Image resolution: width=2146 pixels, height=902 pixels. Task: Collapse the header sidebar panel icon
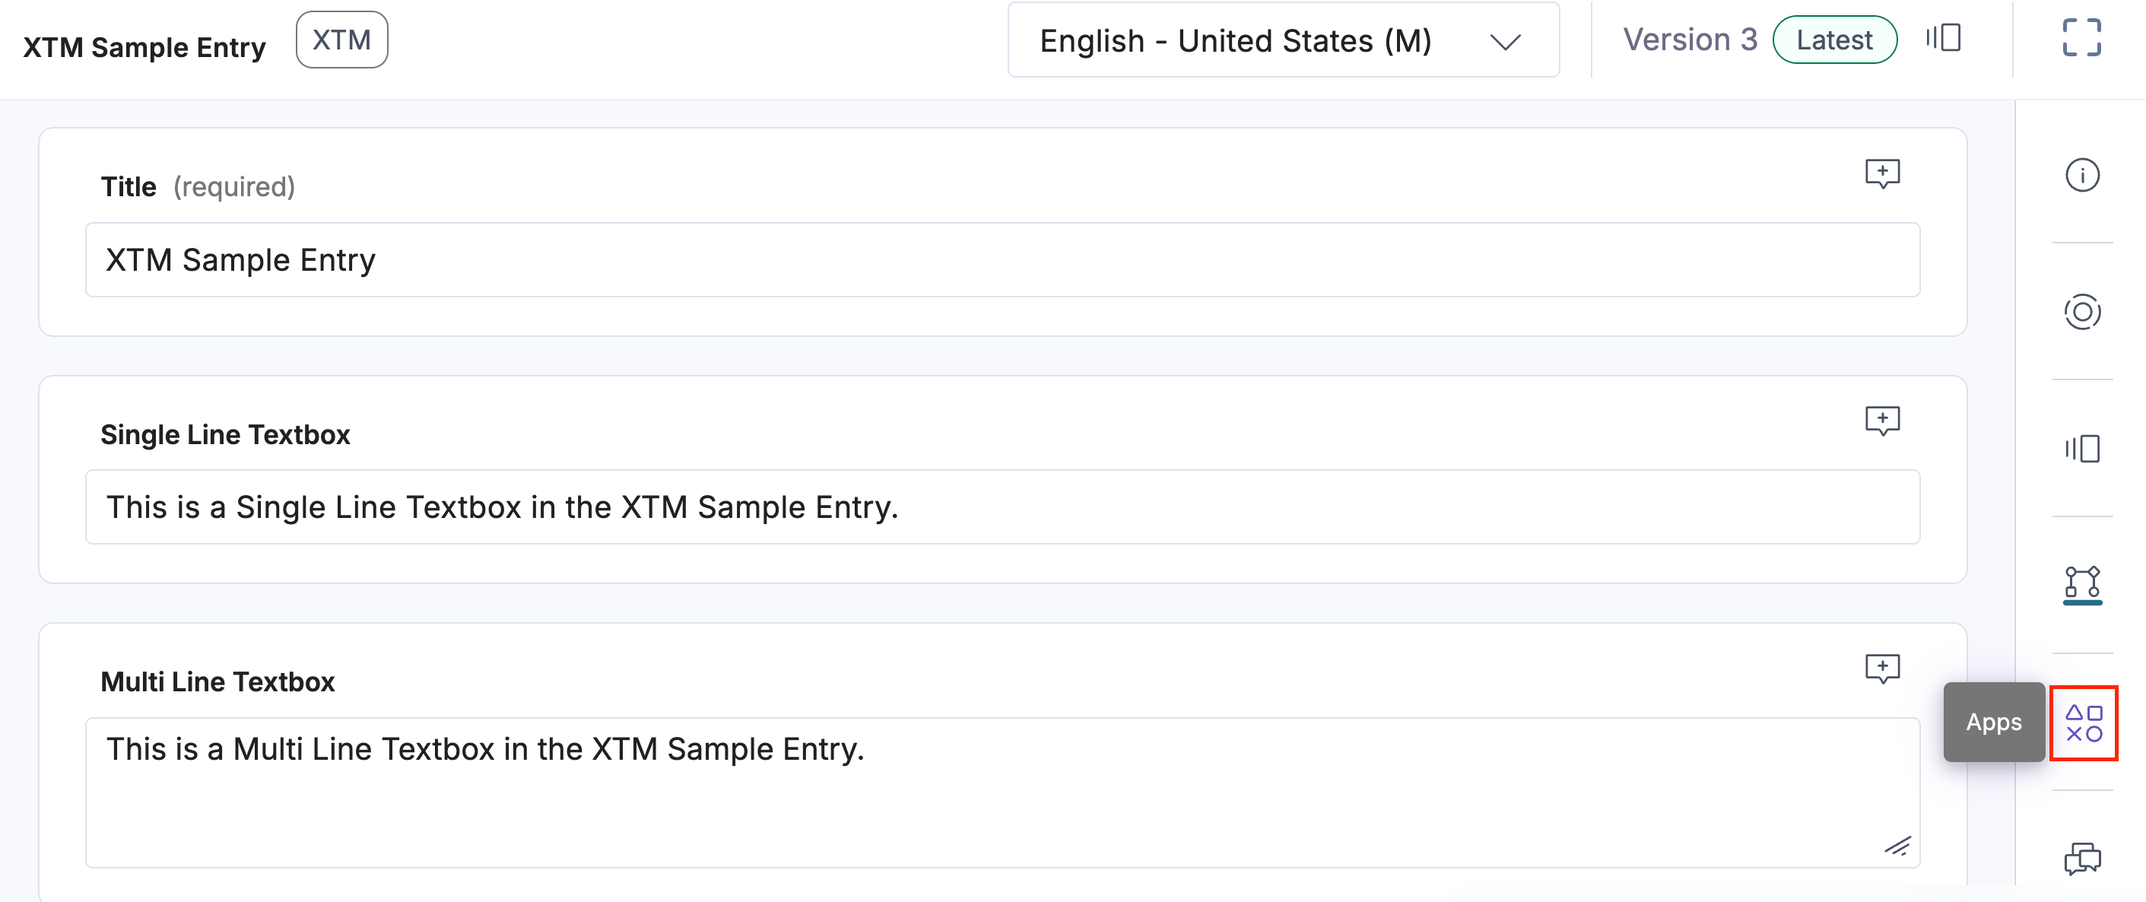1944,38
